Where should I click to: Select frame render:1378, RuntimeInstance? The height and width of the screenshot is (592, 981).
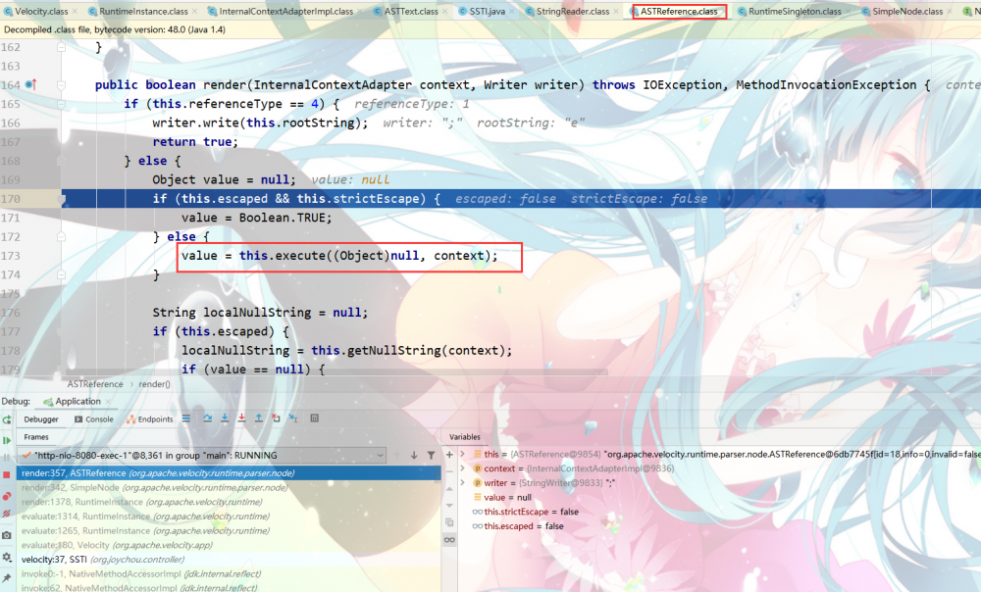click(x=229, y=502)
